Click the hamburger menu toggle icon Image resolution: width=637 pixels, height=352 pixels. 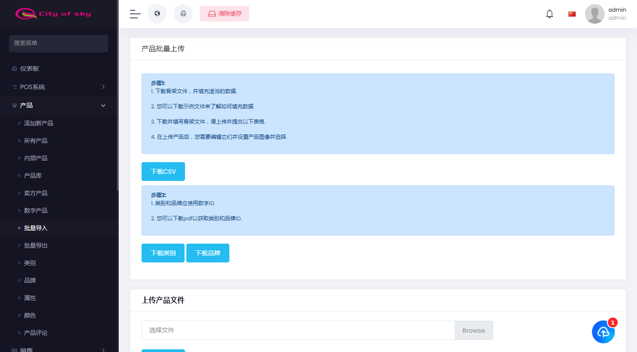click(135, 14)
